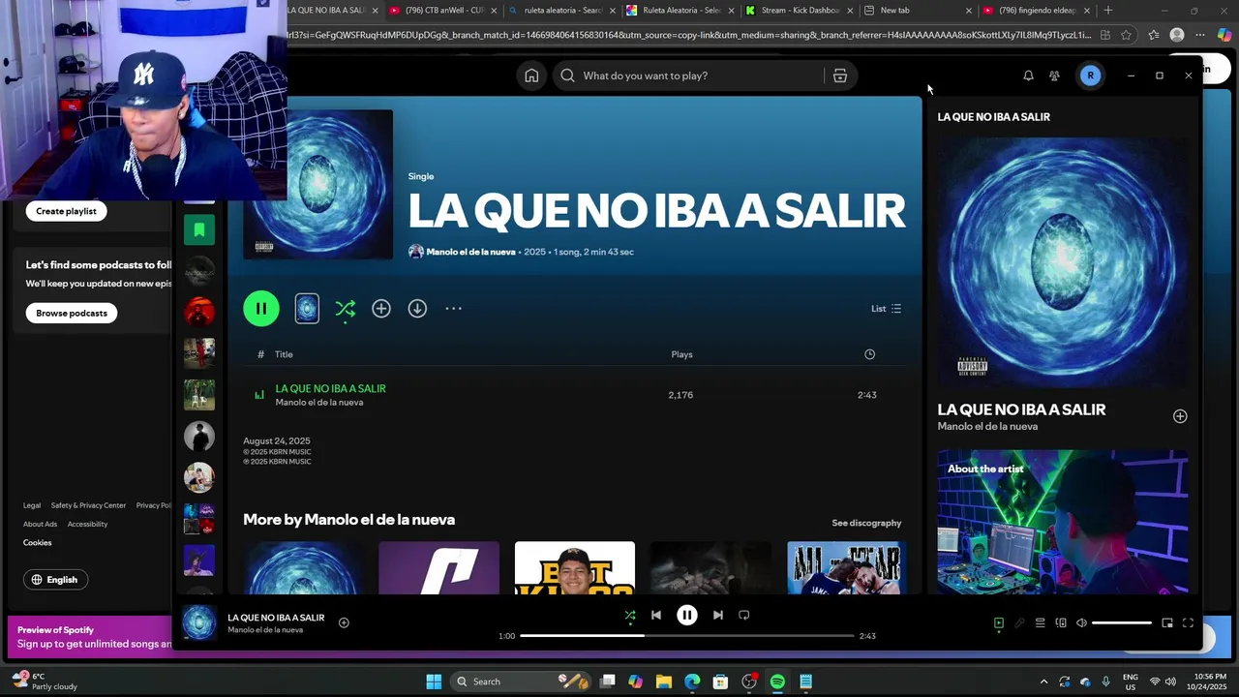Open the Microsoft Store from taskbar

(x=720, y=682)
